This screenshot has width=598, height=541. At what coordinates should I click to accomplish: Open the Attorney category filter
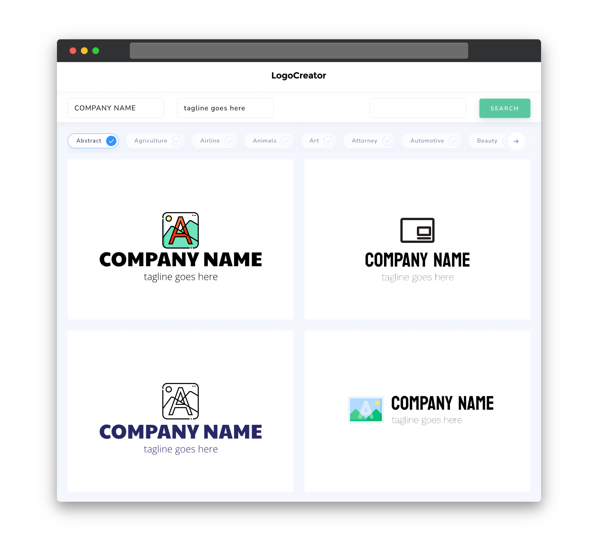point(370,141)
